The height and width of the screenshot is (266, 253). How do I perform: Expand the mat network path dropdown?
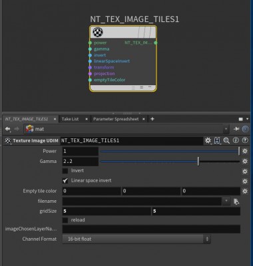click(226, 129)
